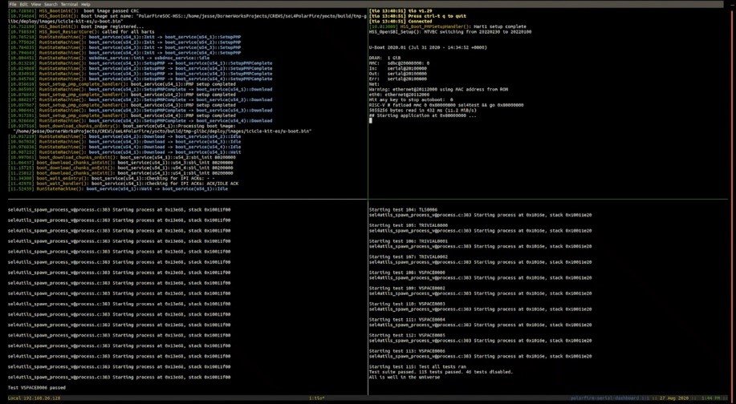Open the Search menu
The image size is (736, 404).
pyautogui.click(x=51, y=4)
